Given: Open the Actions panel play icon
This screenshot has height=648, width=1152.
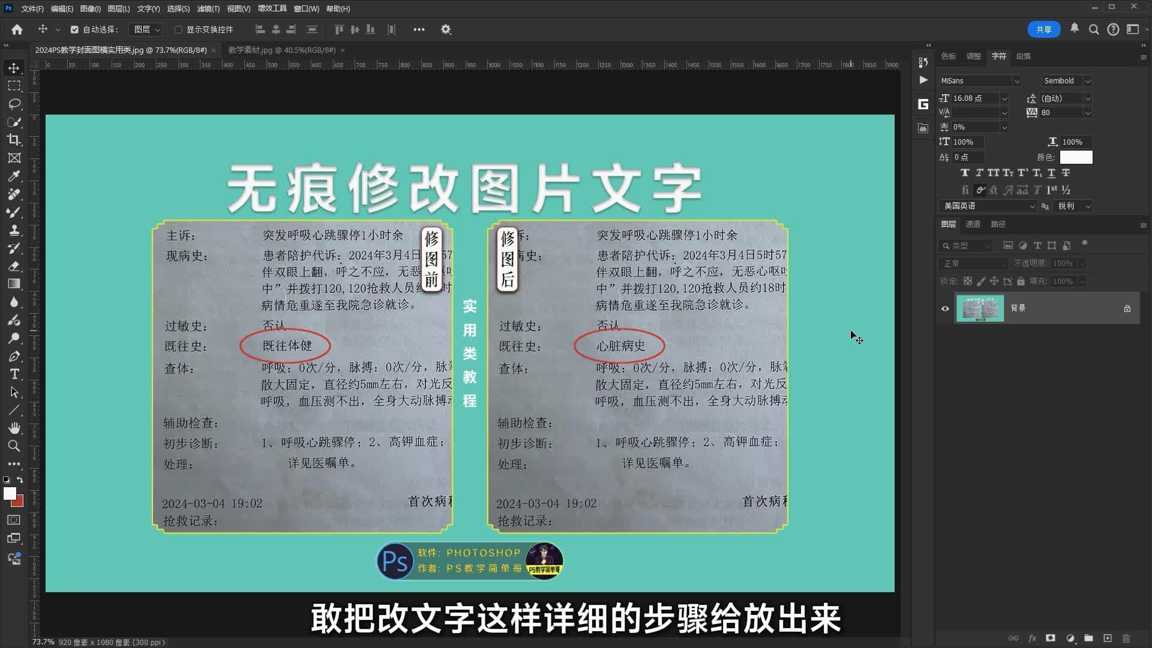Looking at the screenshot, I should [x=923, y=80].
